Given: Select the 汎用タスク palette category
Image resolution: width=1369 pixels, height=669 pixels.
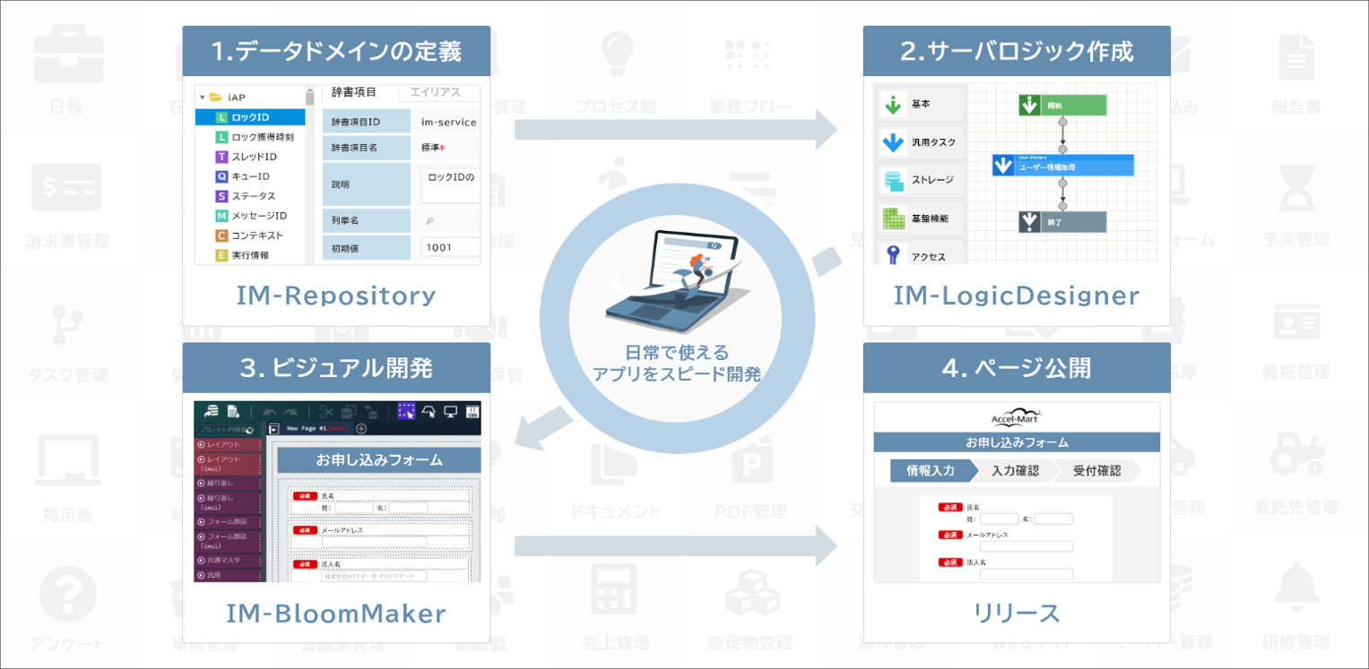Looking at the screenshot, I should coord(921,142).
